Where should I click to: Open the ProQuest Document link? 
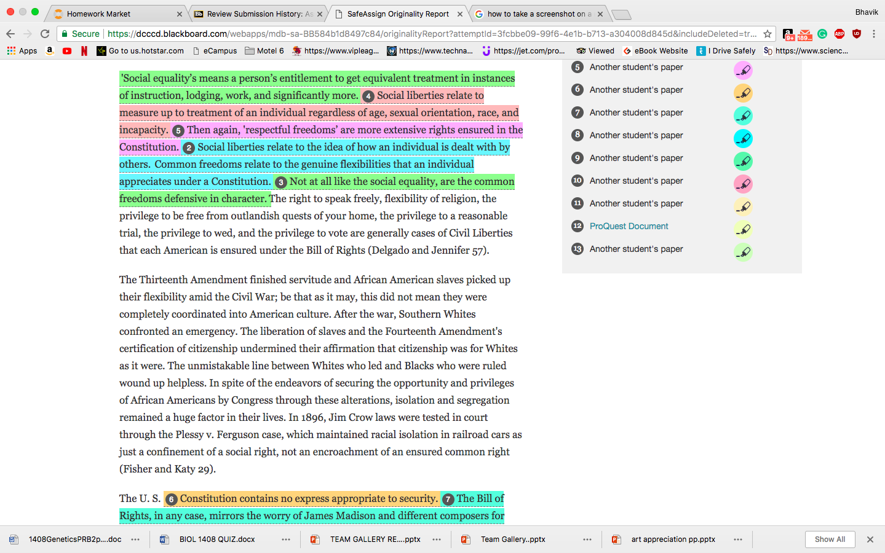629,226
